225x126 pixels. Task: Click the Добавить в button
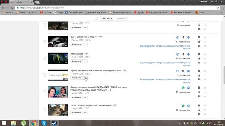click(x=121, y=18)
